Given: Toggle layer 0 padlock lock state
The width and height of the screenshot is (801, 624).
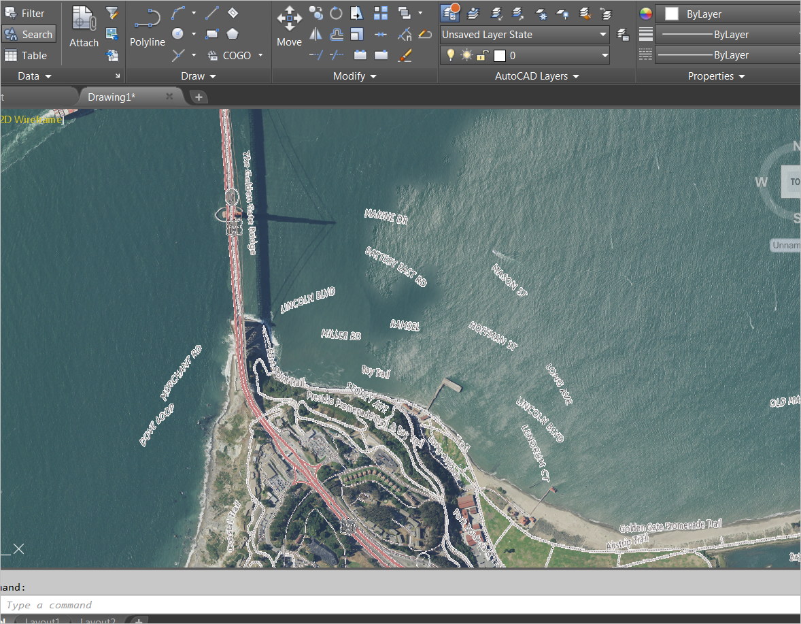Looking at the screenshot, I should click(x=481, y=55).
